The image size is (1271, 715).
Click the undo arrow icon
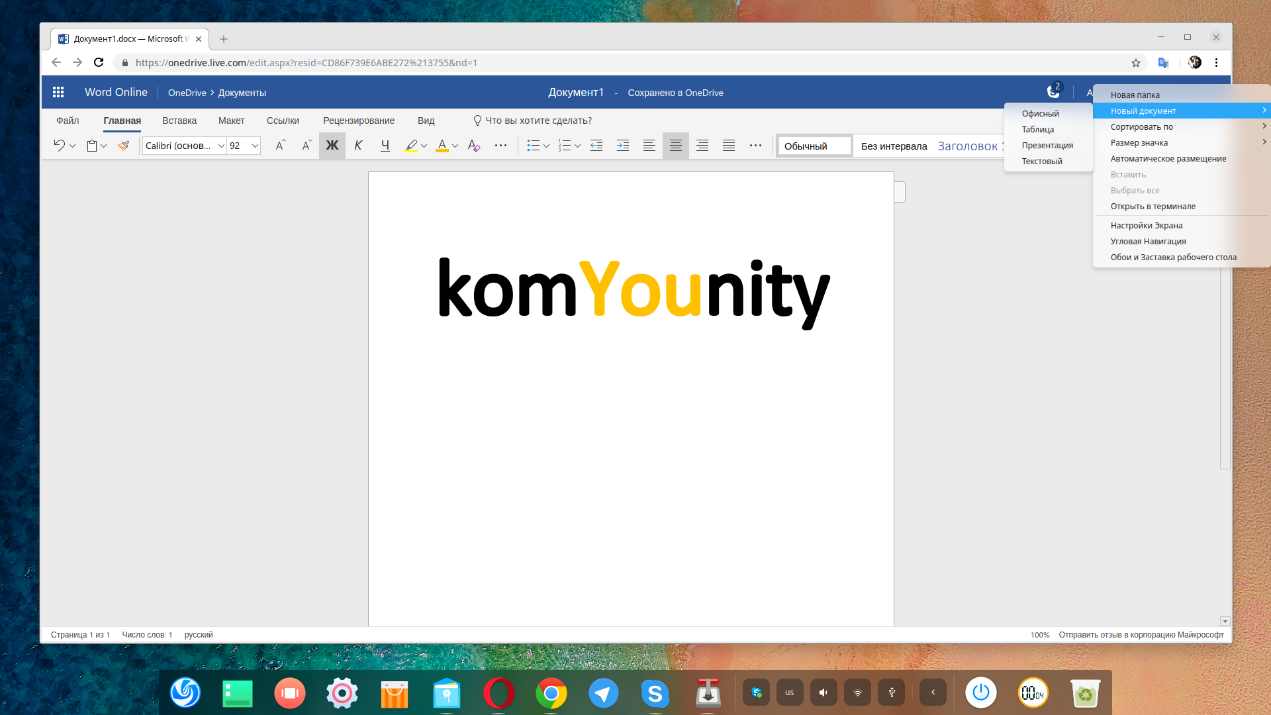[x=59, y=146]
